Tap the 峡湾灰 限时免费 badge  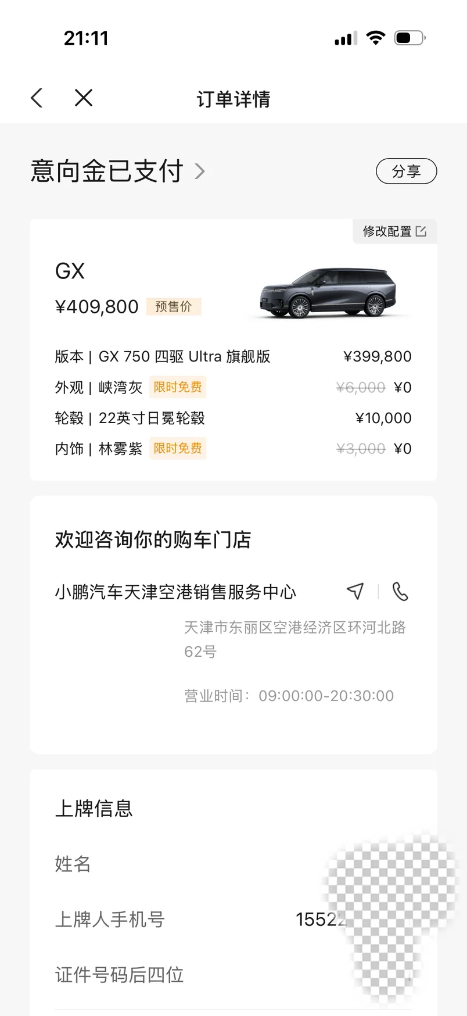(177, 387)
